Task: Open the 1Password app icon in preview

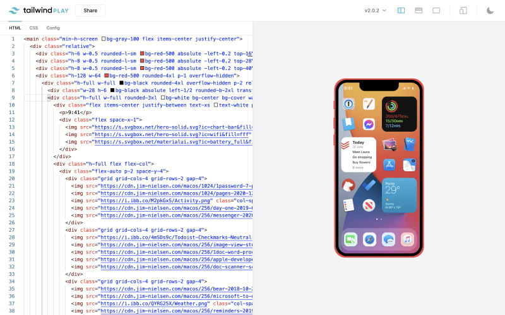Action: coord(348,104)
